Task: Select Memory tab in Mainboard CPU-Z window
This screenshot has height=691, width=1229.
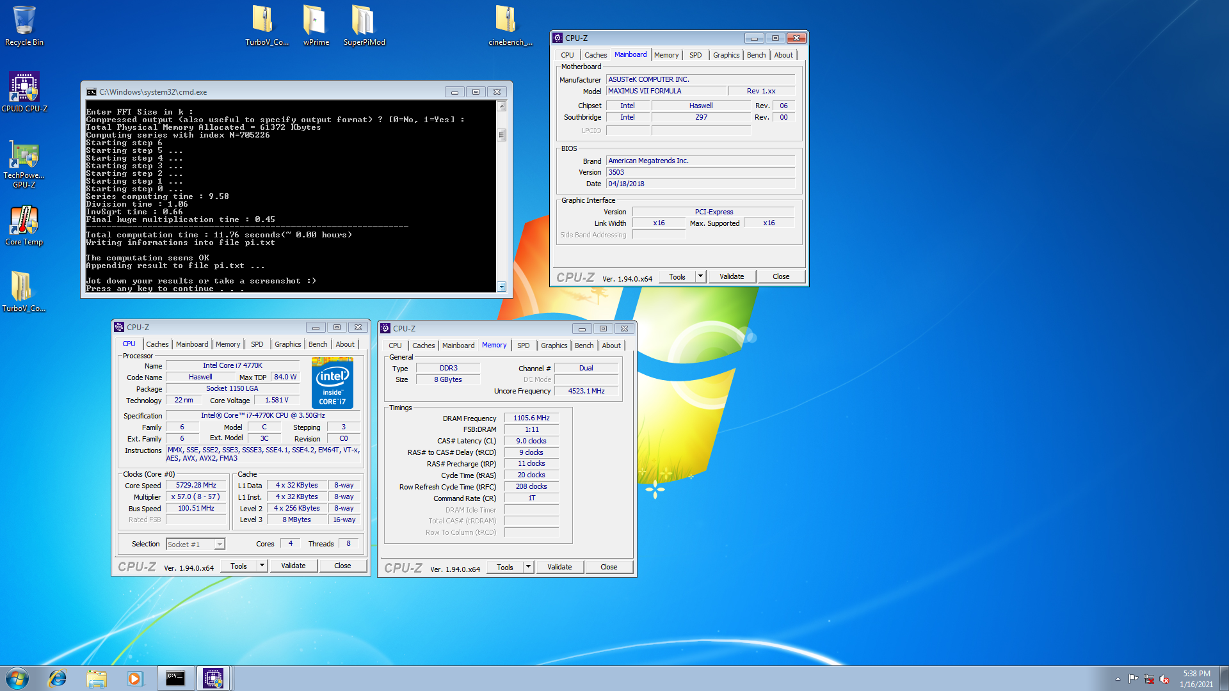Action: tap(666, 55)
